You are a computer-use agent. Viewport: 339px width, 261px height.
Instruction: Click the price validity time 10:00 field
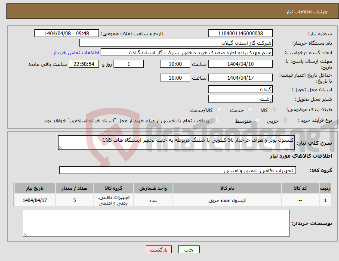(x=175, y=78)
